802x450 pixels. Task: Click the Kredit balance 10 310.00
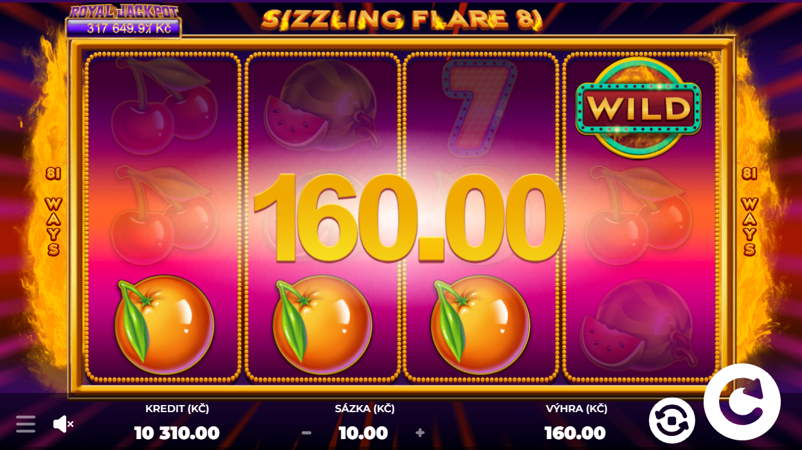click(177, 433)
